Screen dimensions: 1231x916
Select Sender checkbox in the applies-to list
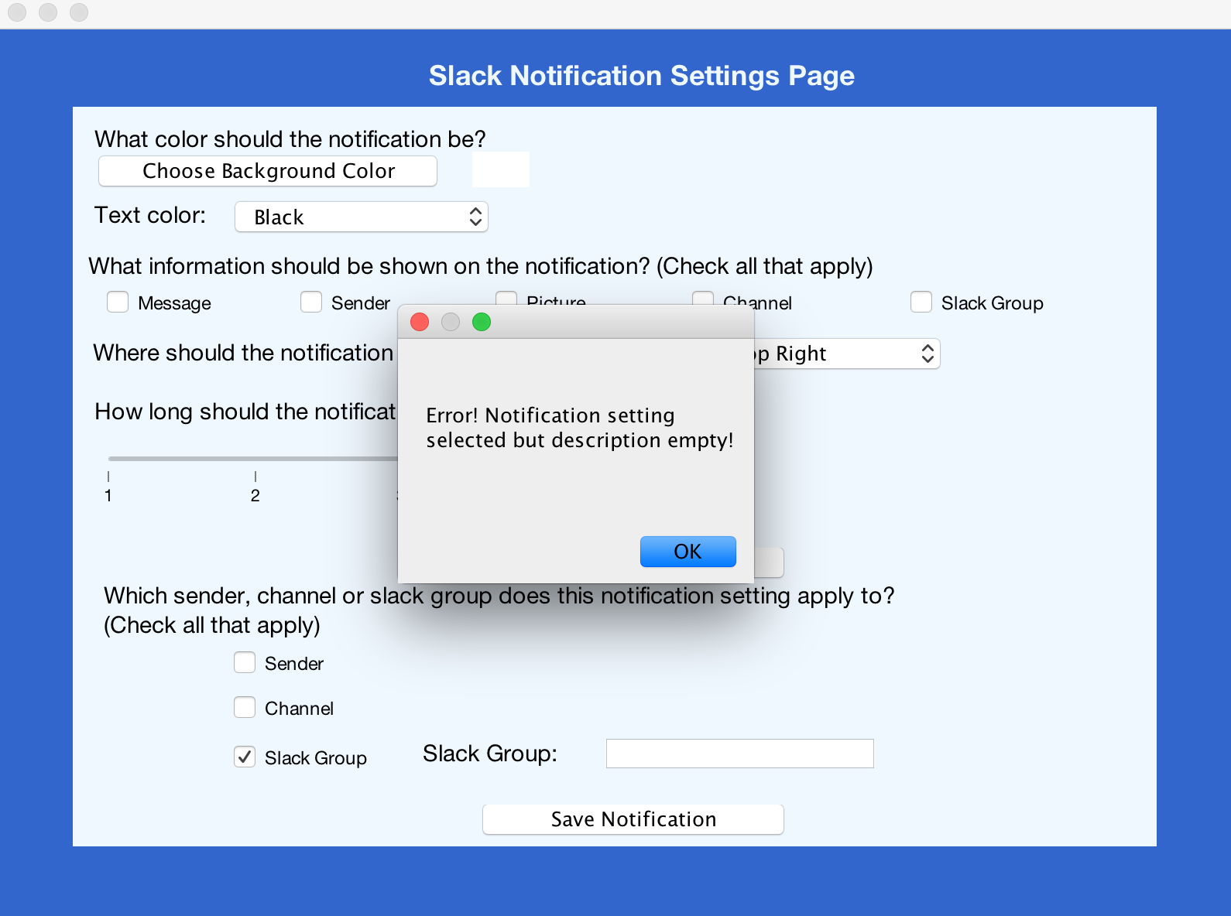pyautogui.click(x=245, y=663)
